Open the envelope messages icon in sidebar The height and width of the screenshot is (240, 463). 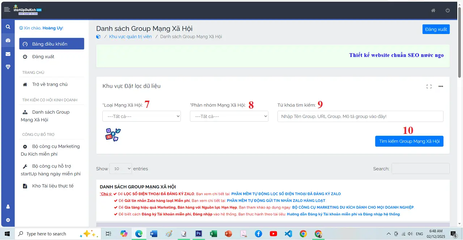click(8, 54)
